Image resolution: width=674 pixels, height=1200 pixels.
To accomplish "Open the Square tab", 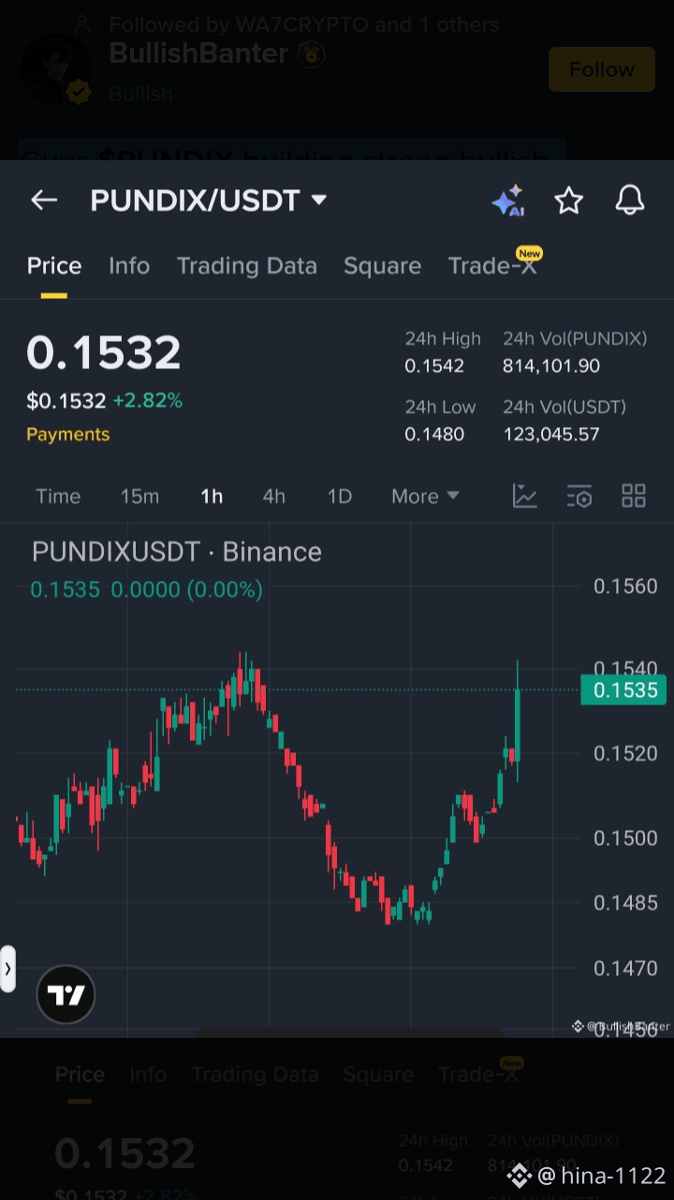I will (382, 266).
